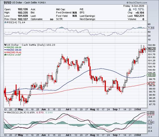
Task: Click the Prev Close value 102.127
Action: (x=23, y=19)
